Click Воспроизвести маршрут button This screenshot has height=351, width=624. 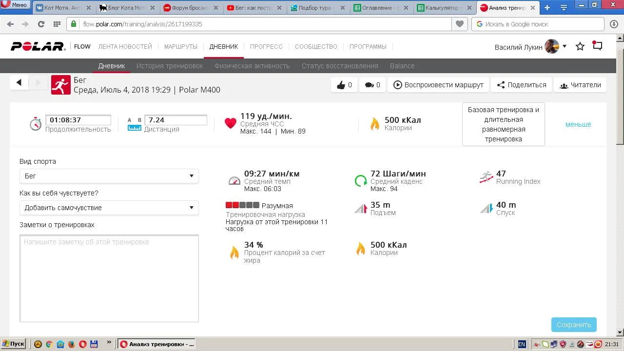[x=438, y=85]
